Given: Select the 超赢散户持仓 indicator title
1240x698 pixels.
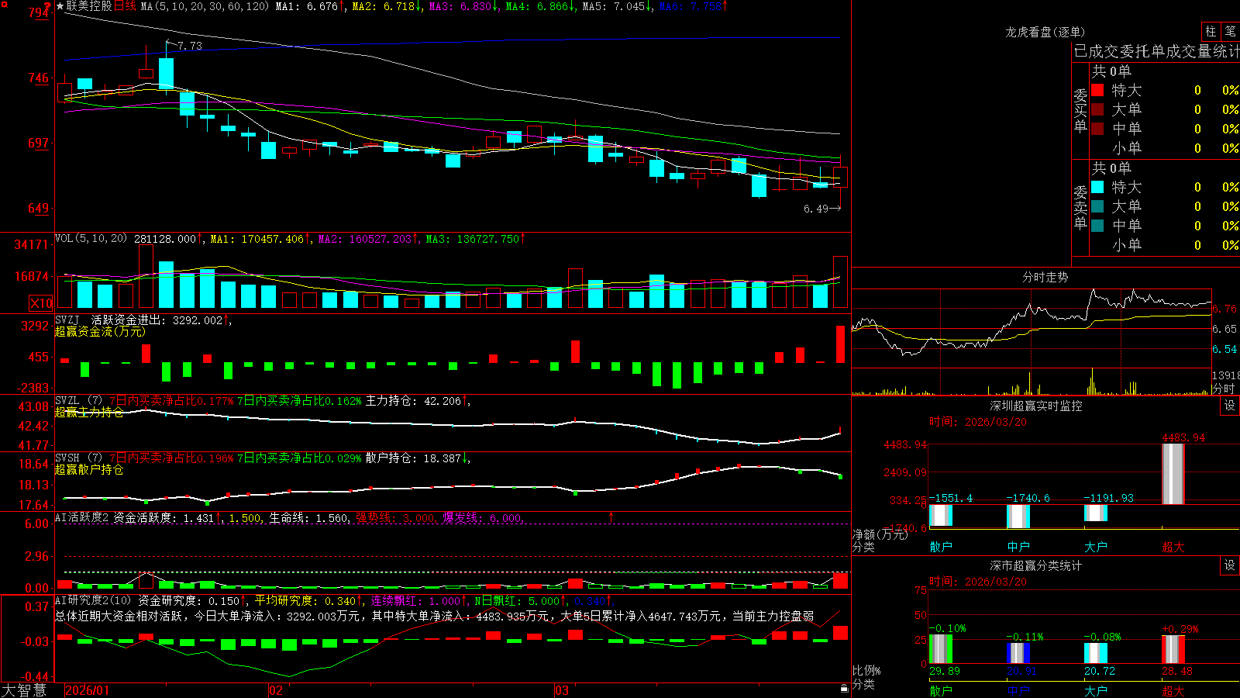Looking at the screenshot, I should (89, 469).
